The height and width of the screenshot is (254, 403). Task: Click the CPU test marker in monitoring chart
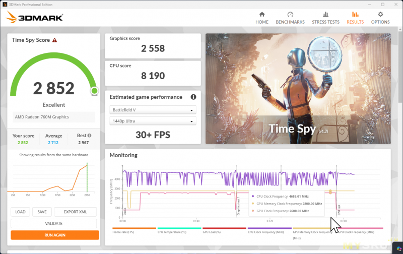tap(339, 210)
